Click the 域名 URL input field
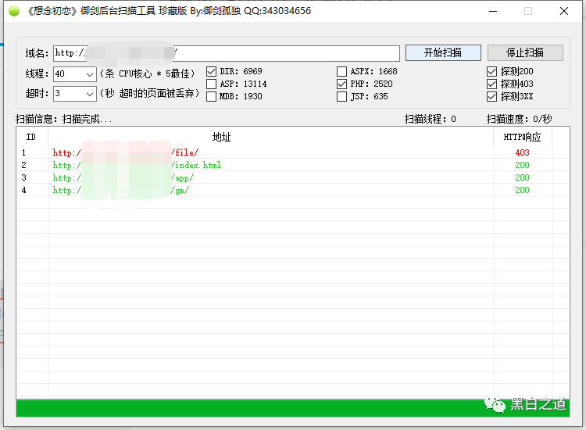 pos(227,53)
